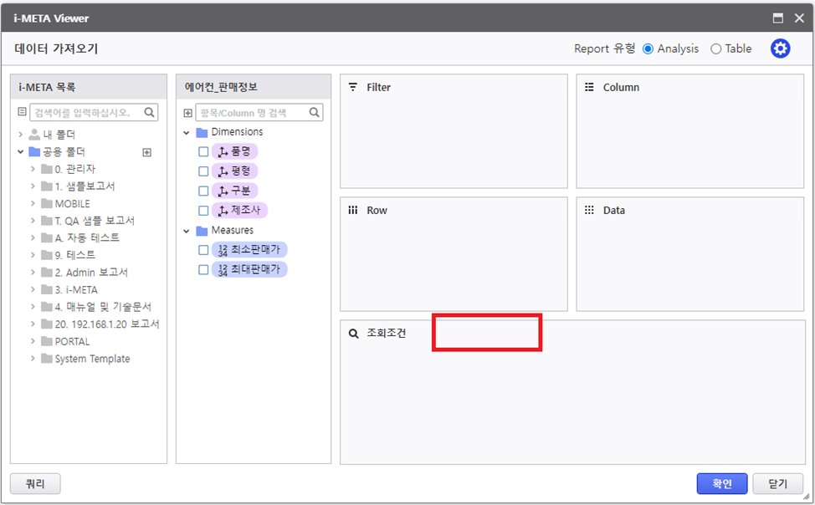
Task: Select the 3. i-META folder
Action: click(75, 290)
